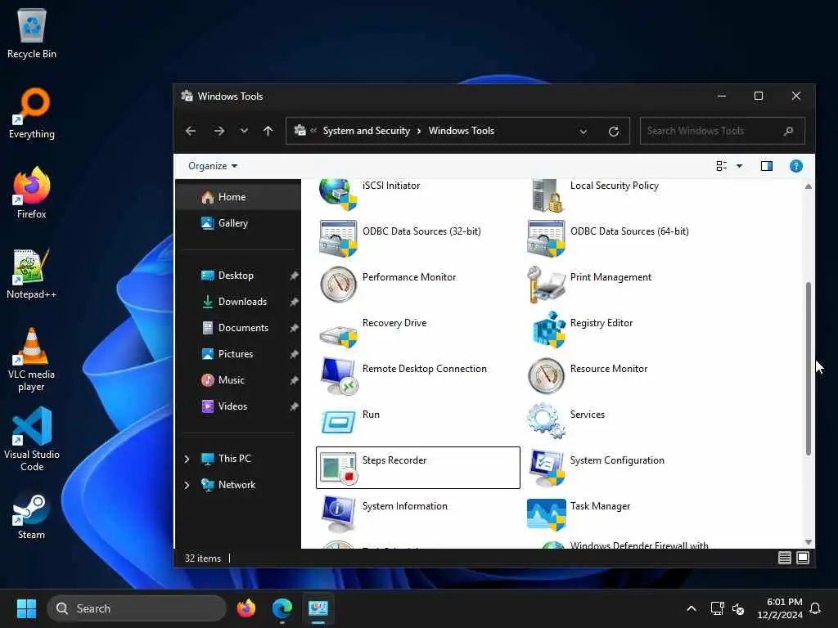Open the iSCSI Initiator tool icon

pyautogui.click(x=337, y=194)
